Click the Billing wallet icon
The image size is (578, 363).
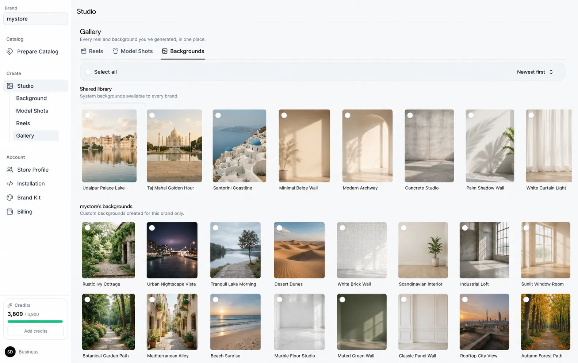pyautogui.click(x=10, y=211)
